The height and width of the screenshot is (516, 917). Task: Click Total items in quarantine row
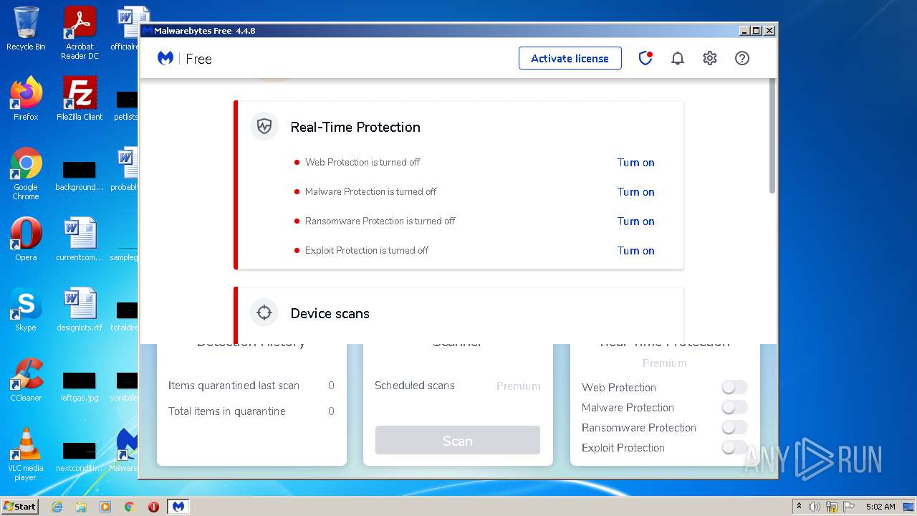251,411
